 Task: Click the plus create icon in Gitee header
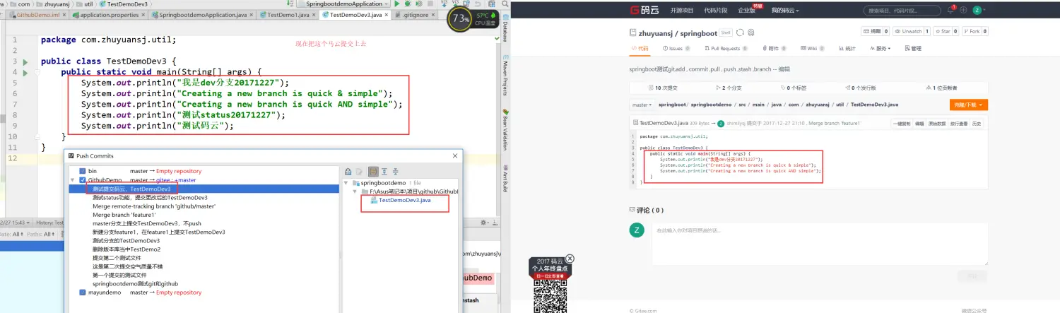[x=963, y=10]
